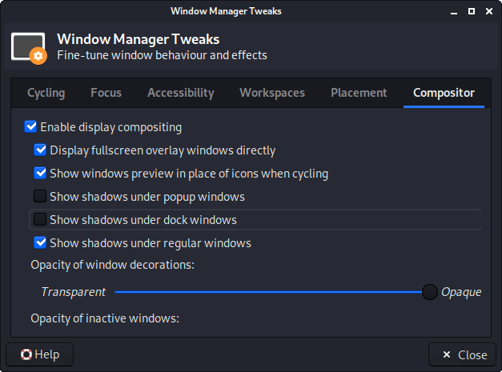Click the X icon on Close button
Viewport: 502px width, 372px height.
[445, 354]
